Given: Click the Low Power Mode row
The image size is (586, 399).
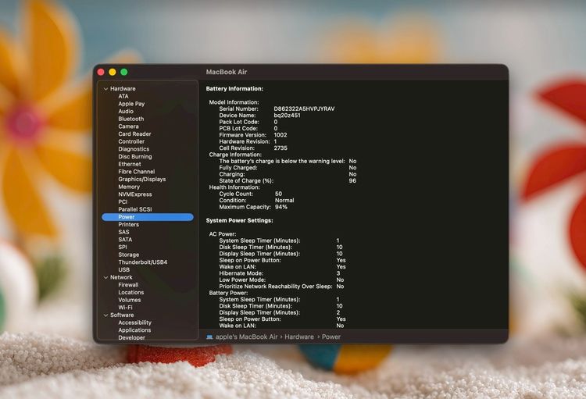Looking at the screenshot, I should (x=281, y=280).
